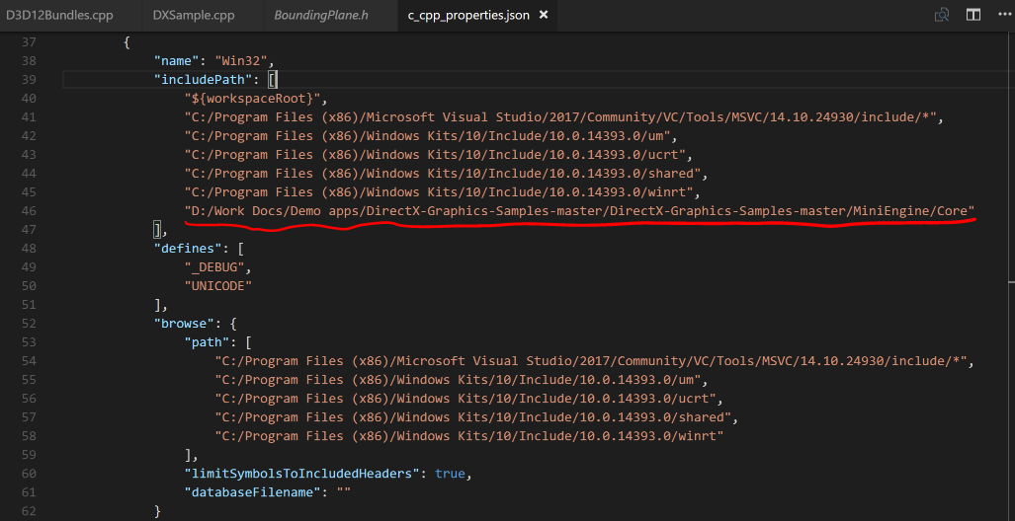Click the opening bracket after includePath
This screenshot has width=1015, height=521.
(273, 80)
